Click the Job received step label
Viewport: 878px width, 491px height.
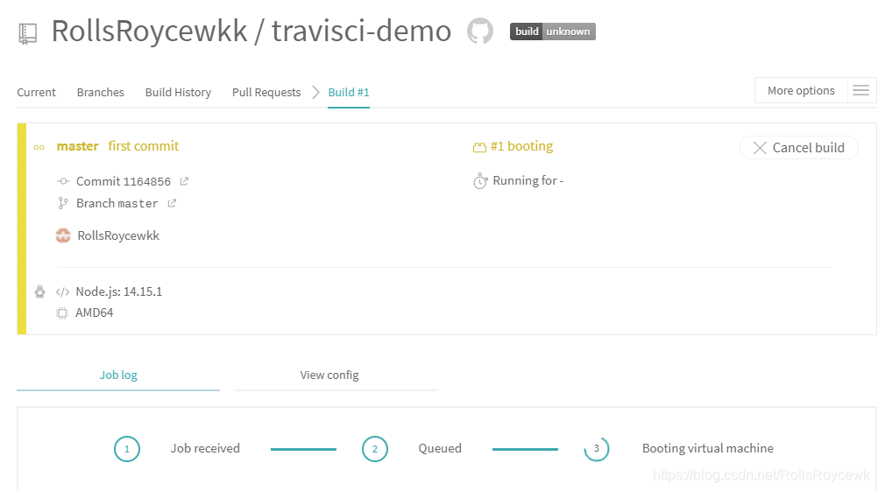point(205,448)
